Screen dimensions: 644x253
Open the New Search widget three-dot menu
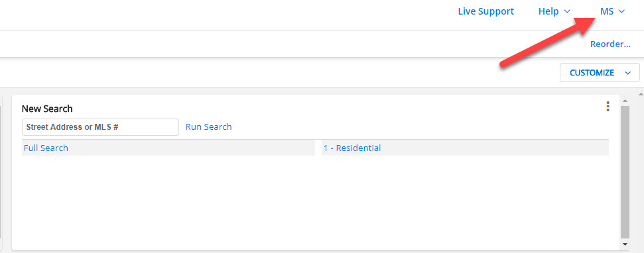(x=608, y=107)
